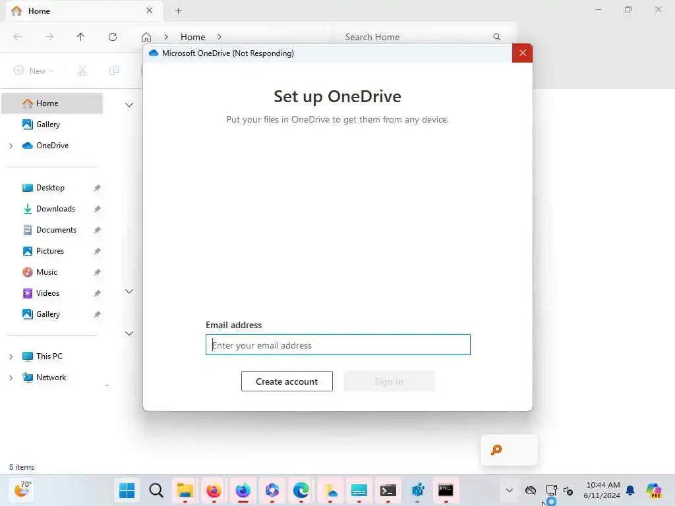Open the network tray icon

click(x=551, y=490)
